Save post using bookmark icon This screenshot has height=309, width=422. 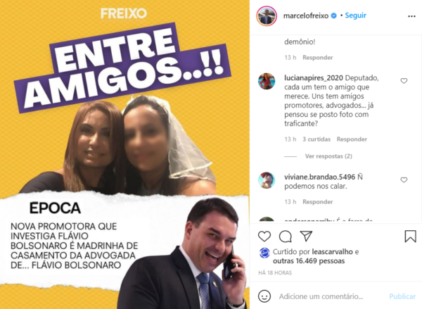[x=411, y=237]
